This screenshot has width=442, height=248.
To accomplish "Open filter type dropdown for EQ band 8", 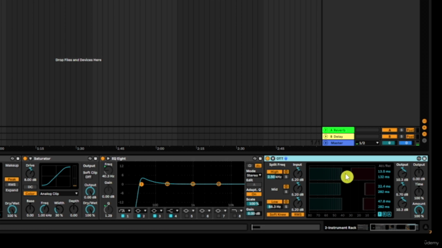I will click(236, 211).
